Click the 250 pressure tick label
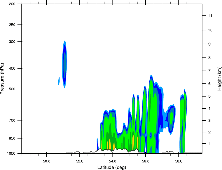This screenshot has height=170, width=222. click(x=12, y=25)
